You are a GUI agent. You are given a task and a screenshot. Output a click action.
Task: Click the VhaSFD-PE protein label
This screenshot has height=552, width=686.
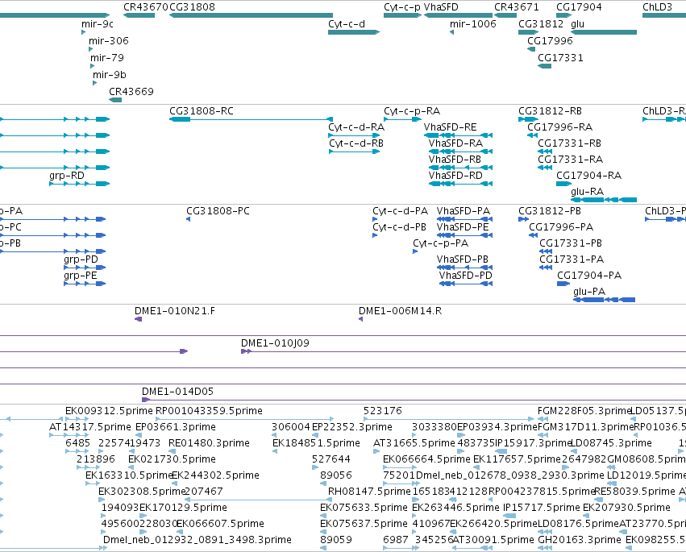pos(463,227)
